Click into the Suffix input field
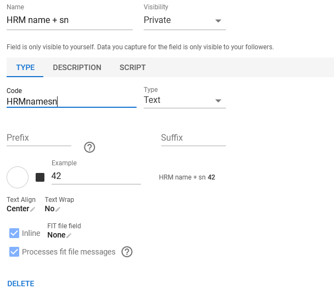This screenshot has height=295, width=334. point(193,138)
